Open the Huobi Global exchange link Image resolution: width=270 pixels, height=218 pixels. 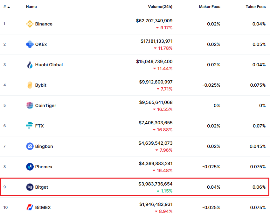[x=49, y=65]
